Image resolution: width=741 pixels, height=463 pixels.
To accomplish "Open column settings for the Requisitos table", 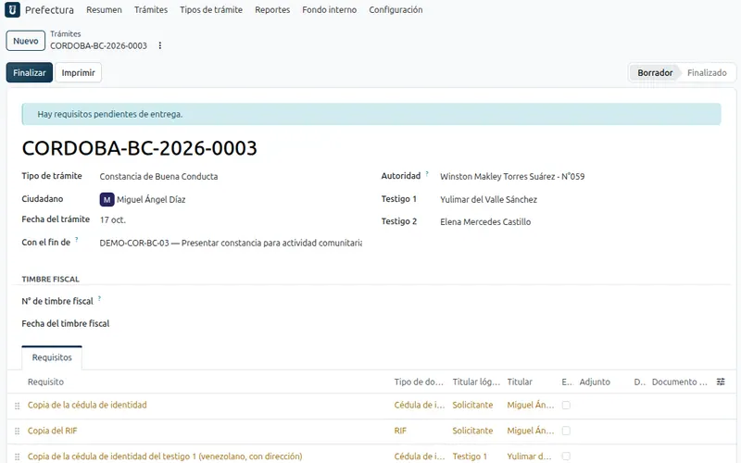I will click(x=721, y=382).
